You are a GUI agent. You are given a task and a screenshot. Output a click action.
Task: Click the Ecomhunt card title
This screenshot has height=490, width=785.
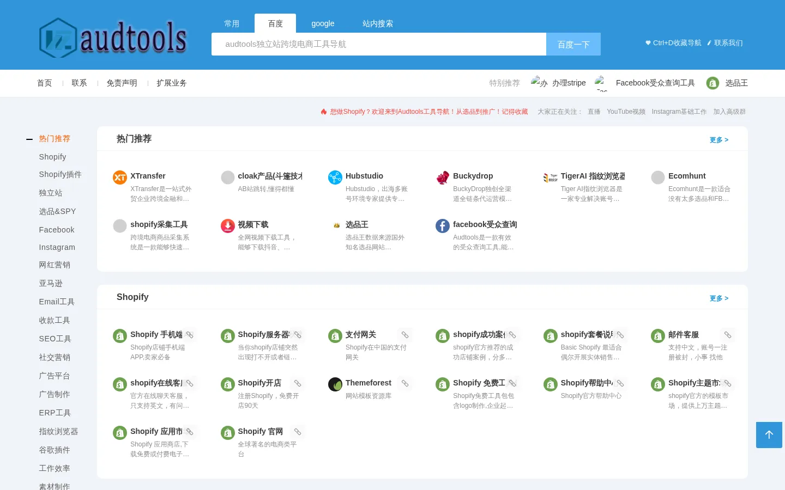coord(687,176)
